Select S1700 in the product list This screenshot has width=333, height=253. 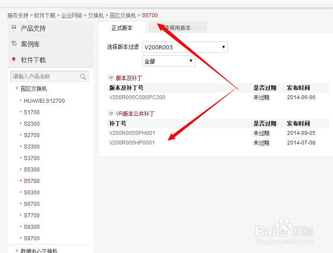pos(32,112)
